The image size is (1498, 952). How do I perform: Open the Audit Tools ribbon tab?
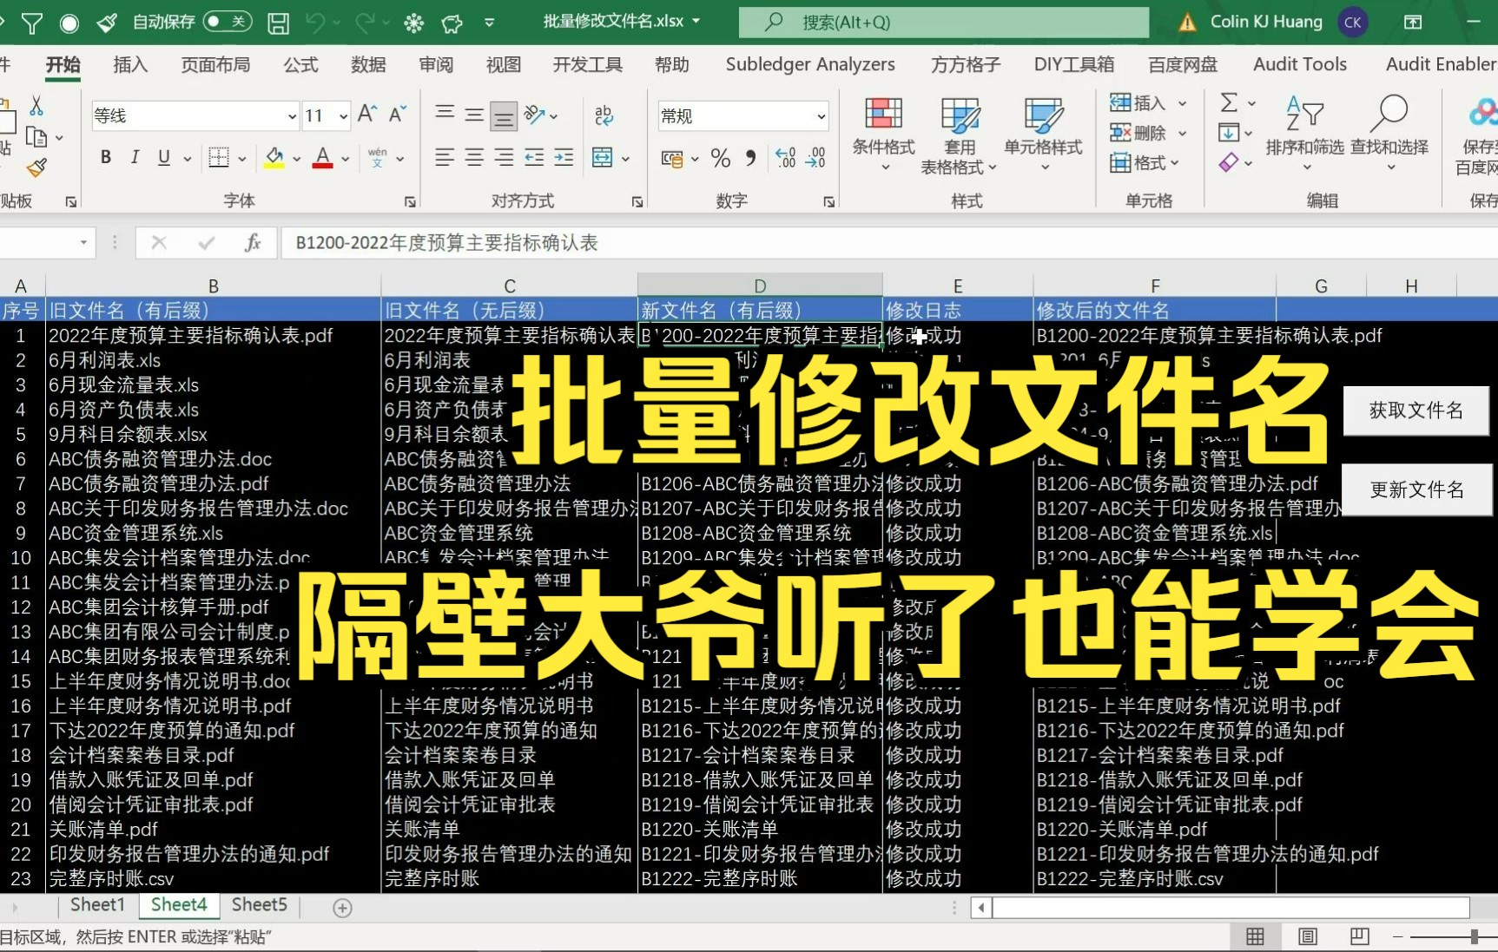pyautogui.click(x=1300, y=64)
